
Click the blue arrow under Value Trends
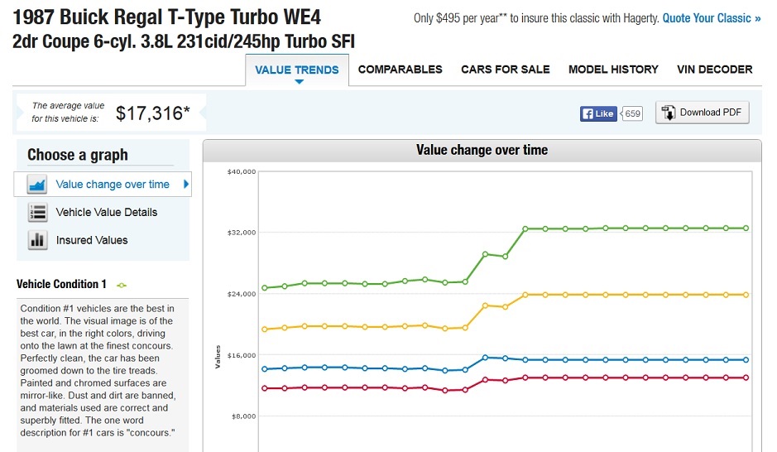pyautogui.click(x=299, y=82)
